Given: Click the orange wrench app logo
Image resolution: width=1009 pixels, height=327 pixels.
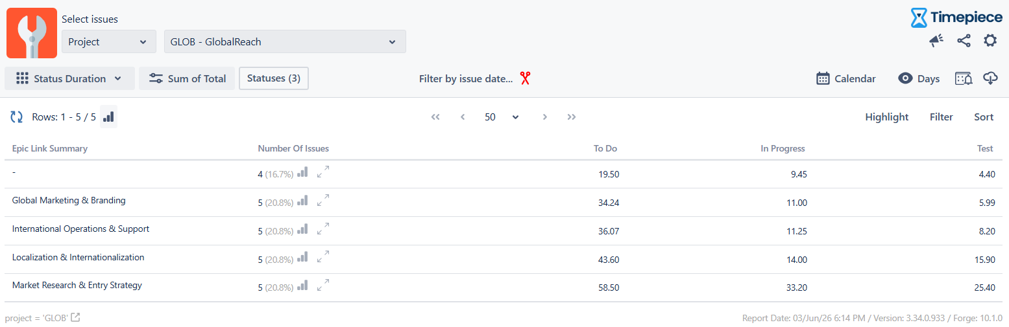Looking at the screenshot, I should (32, 33).
